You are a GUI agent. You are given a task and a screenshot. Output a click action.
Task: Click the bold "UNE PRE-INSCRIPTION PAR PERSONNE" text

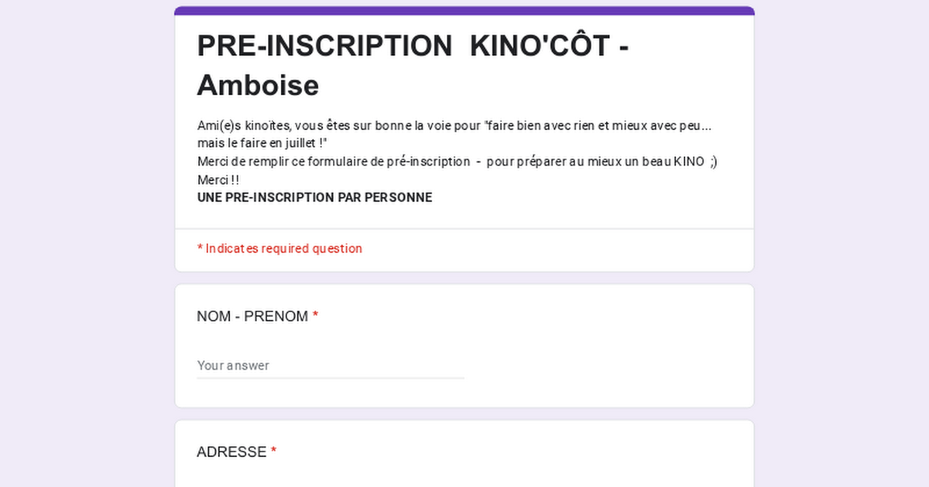tap(314, 197)
